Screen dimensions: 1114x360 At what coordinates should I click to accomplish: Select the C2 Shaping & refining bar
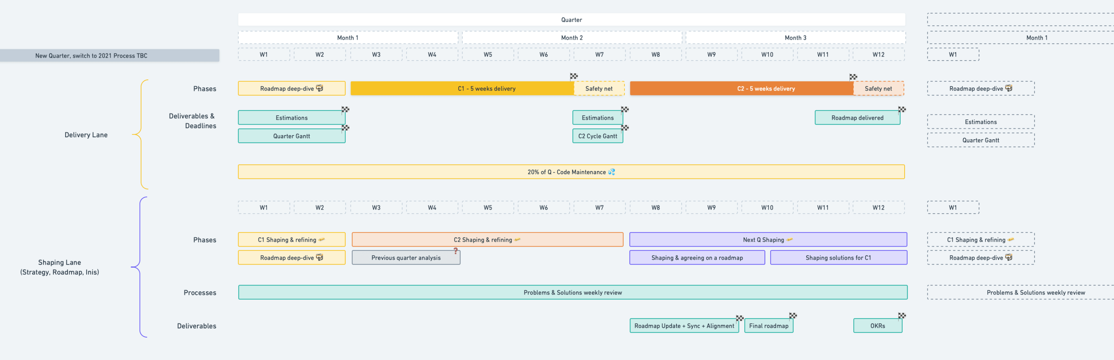coord(487,240)
